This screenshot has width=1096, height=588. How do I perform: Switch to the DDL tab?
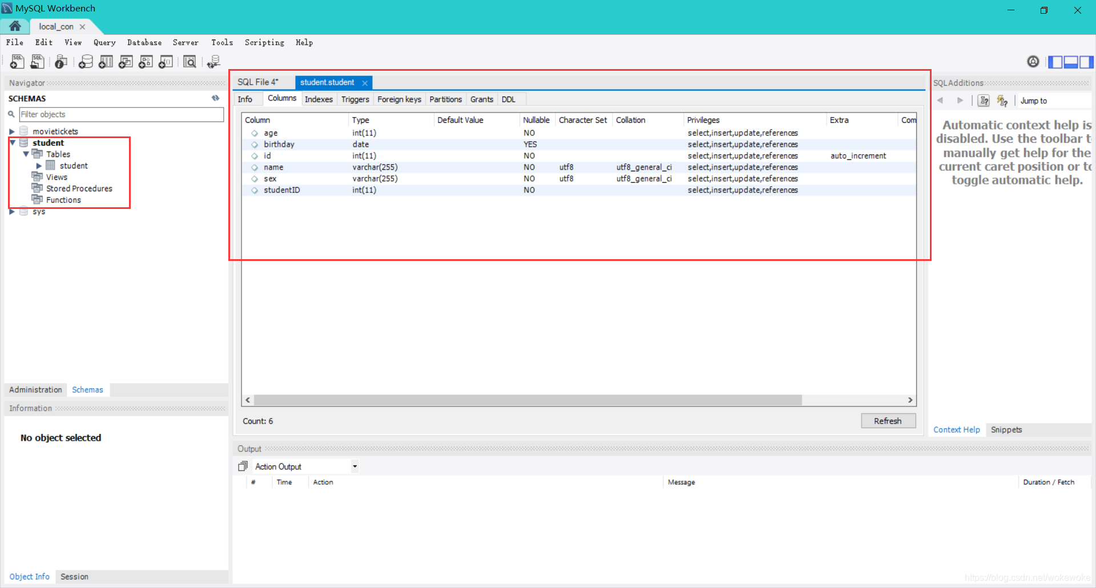click(x=509, y=99)
